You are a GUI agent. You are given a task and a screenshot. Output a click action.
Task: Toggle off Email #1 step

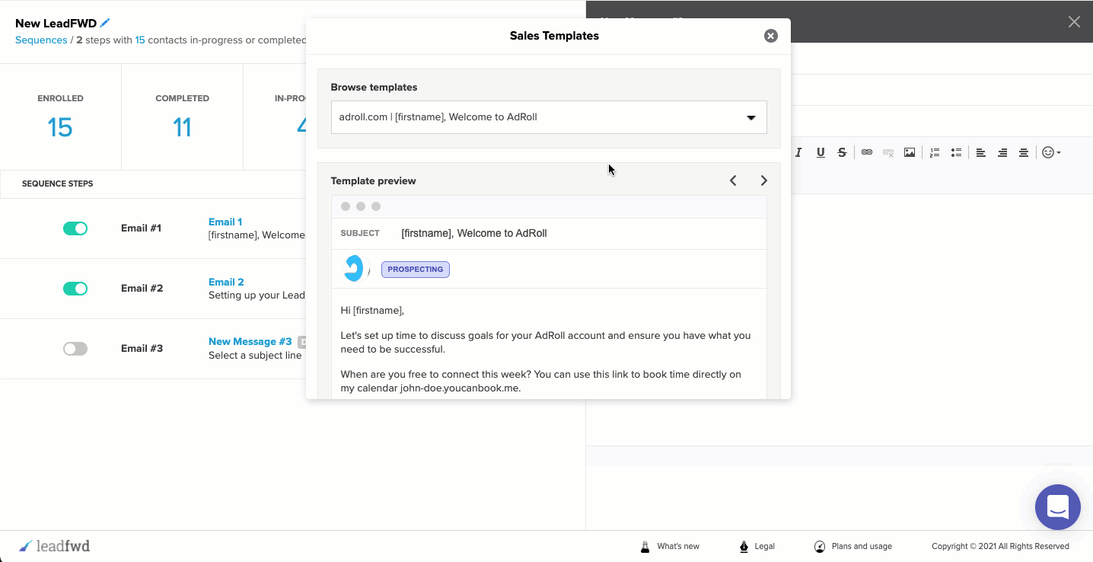click(x=75, y=228)
